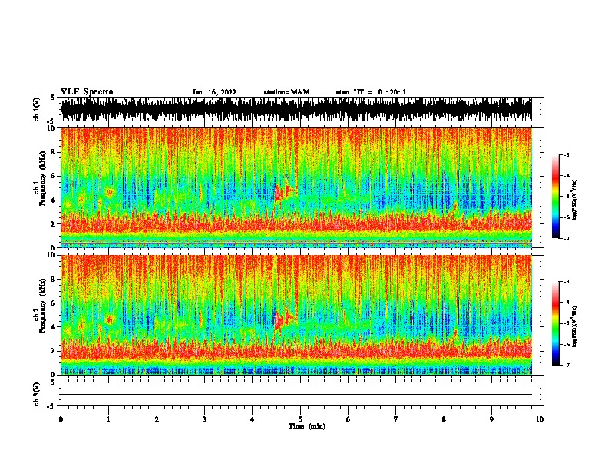The width and height of the screenshot is (608, 470).
Task: Click time axis tick label '7'
Action: click(x=396, y=419)
